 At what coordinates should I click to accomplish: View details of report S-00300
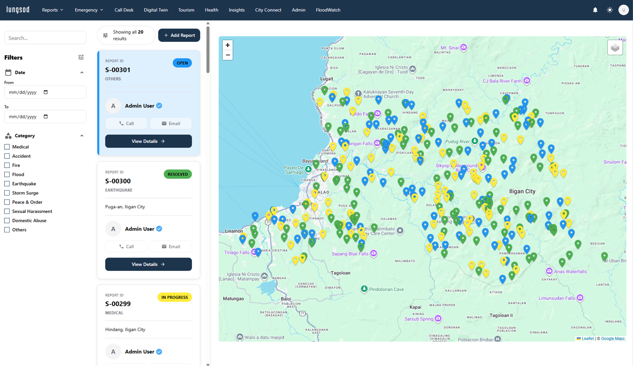pyautogui.click(x=149, y=264)
